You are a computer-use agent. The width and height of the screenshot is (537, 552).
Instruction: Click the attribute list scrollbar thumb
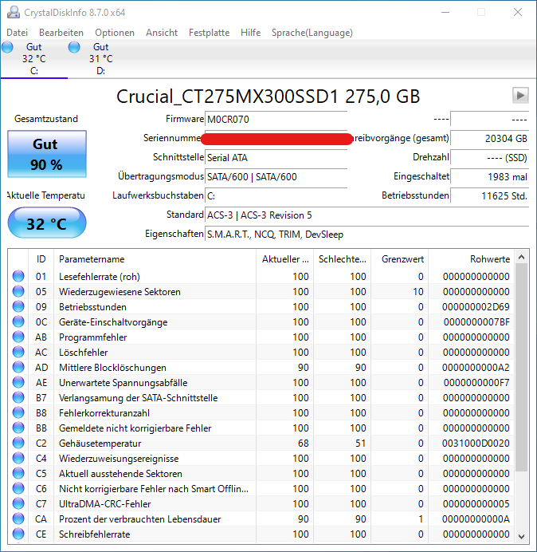pyautogui.click(x=522, y=368)
